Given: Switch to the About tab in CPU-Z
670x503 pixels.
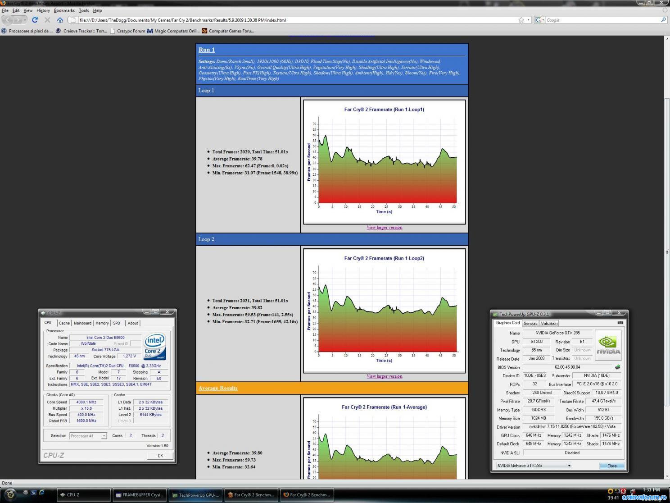Looking at the screenshot, I should coord(133,323).
